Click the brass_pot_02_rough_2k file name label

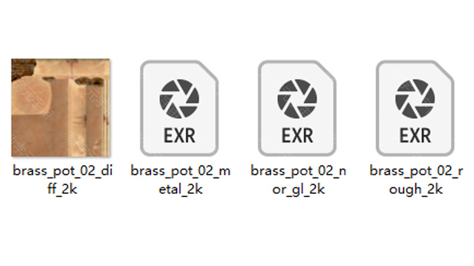click(x=416, y=180)
